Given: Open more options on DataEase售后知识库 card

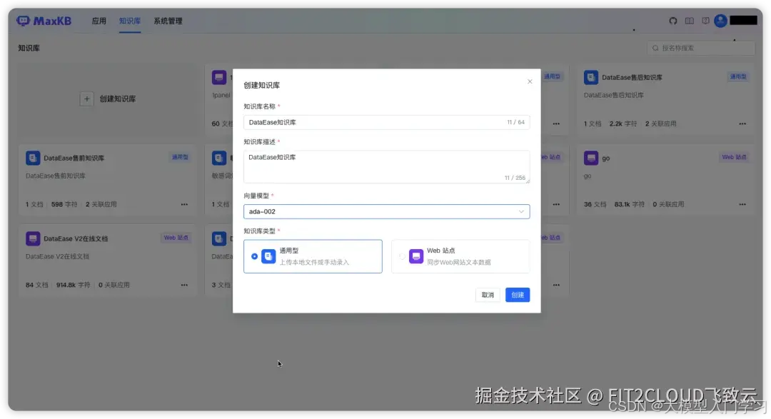Looking at the screenshot, I should pyautogui.click(x=742, y=123).
